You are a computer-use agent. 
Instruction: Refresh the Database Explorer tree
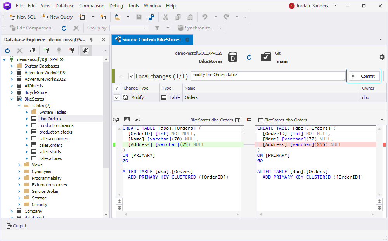click(7, 50)
